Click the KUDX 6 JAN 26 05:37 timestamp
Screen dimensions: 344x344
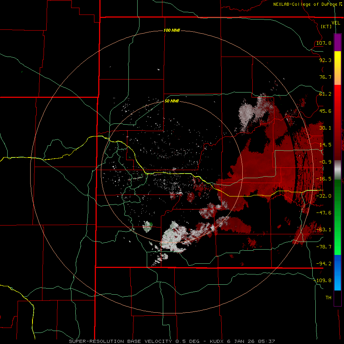point(242,341)
